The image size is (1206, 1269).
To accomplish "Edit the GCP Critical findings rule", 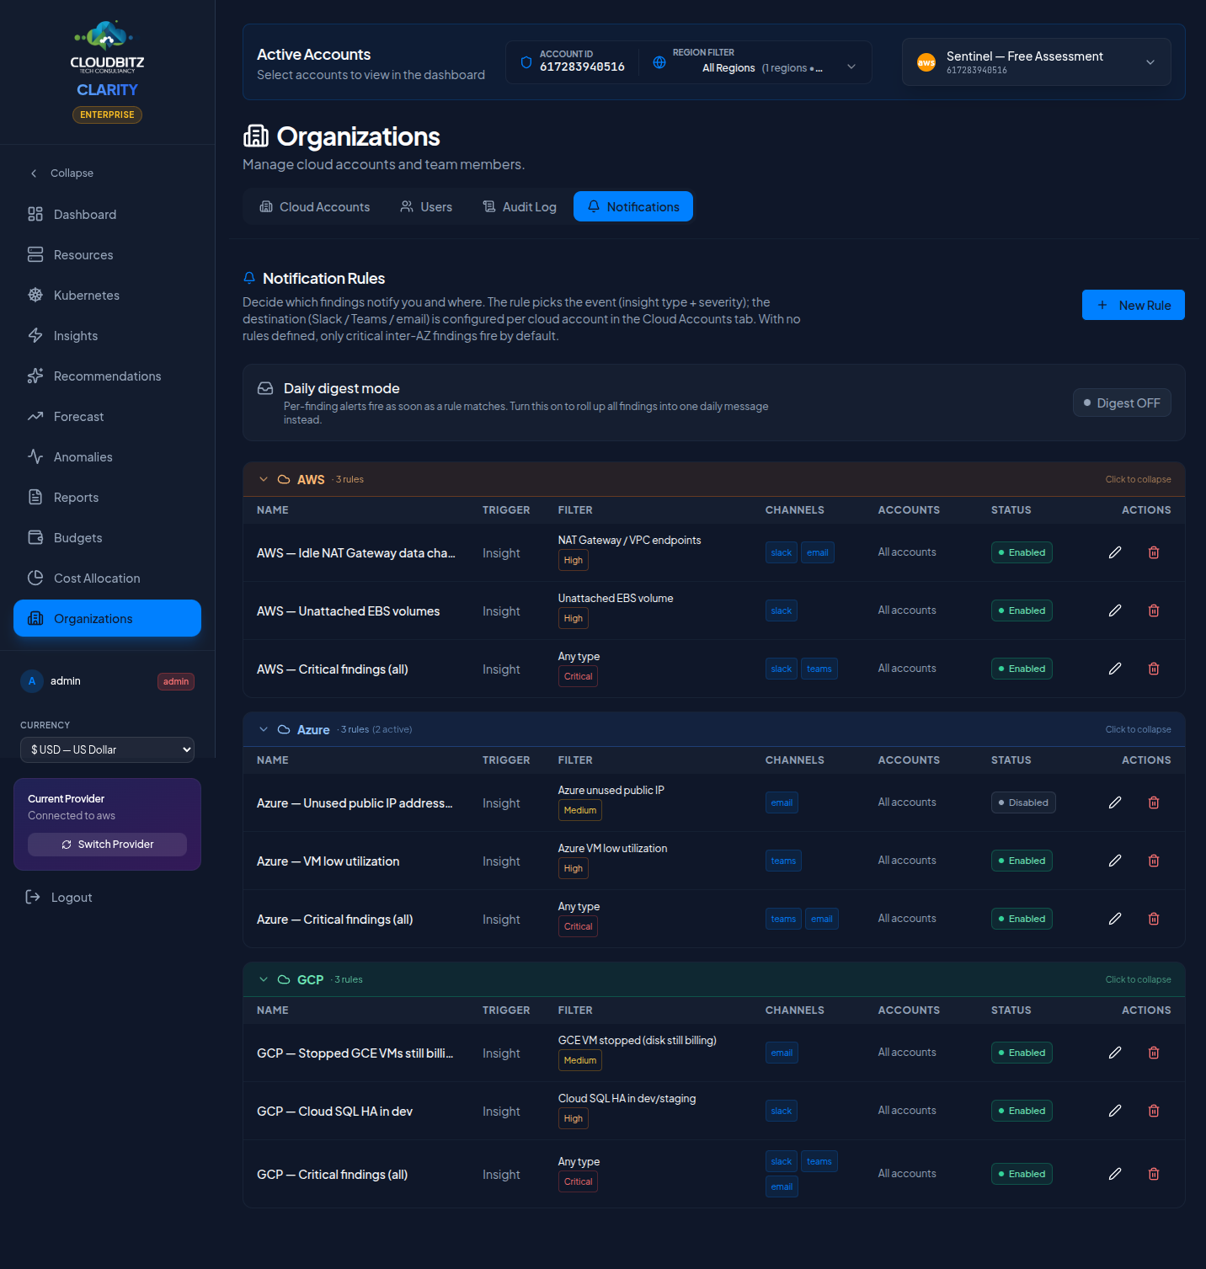I will click(x=1115, y=1174).
